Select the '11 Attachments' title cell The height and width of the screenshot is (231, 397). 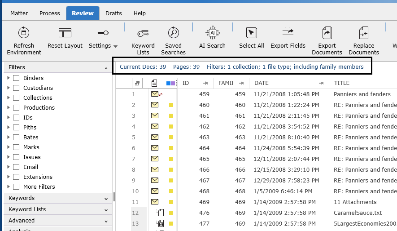tap(355, 202)
